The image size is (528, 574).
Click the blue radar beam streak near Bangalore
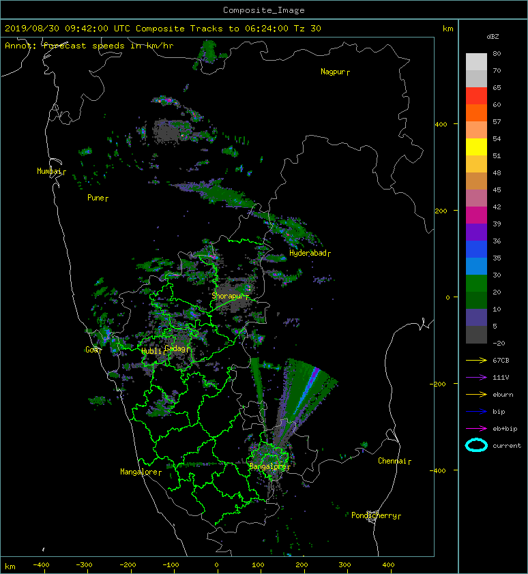pos(307,389)
